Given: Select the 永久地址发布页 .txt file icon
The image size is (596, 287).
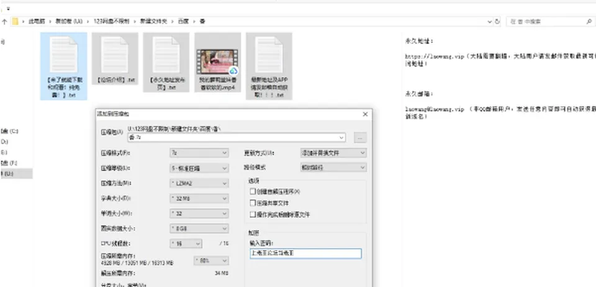Looking at the screenshot, I should click(x=166, y=55).
